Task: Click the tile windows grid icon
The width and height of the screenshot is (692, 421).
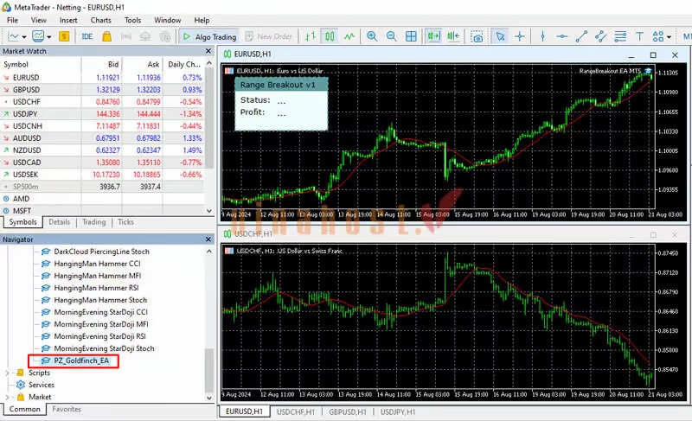Action: pyautogui.click(x=411, y=36)
